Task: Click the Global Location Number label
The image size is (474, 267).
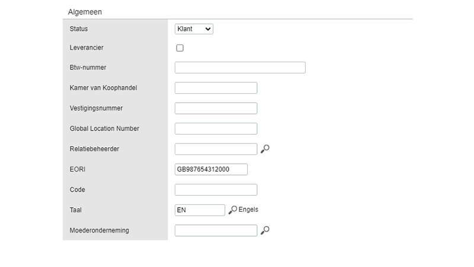Action: [104, 128]
